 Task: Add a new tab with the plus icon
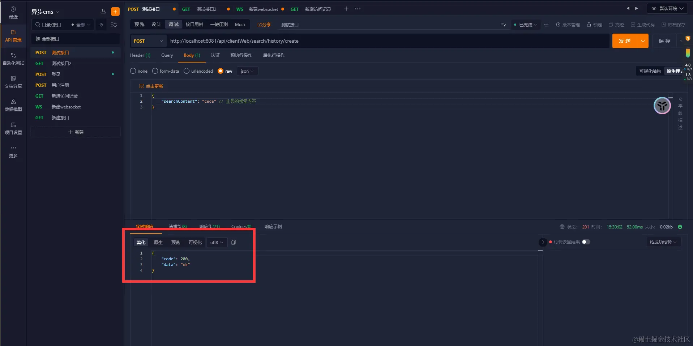pyautogui.click(x=346, y=9)
